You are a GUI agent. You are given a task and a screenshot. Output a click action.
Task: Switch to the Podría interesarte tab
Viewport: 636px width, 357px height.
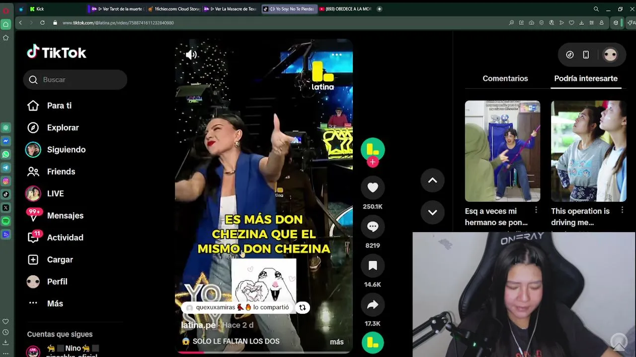(586, 78)
